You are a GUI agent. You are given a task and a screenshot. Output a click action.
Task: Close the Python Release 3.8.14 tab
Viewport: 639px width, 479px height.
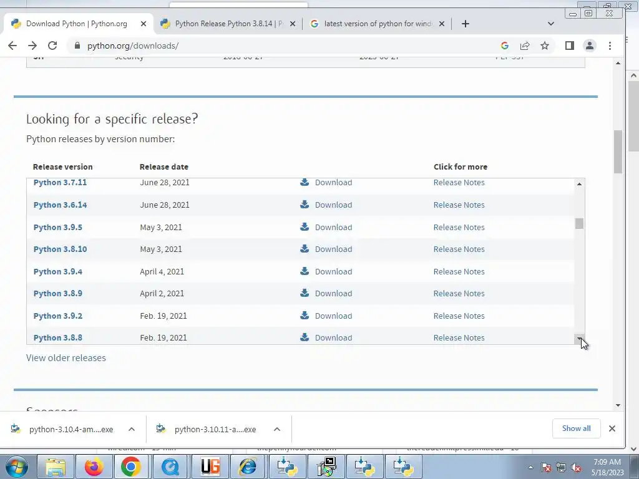tap(293, 24)
